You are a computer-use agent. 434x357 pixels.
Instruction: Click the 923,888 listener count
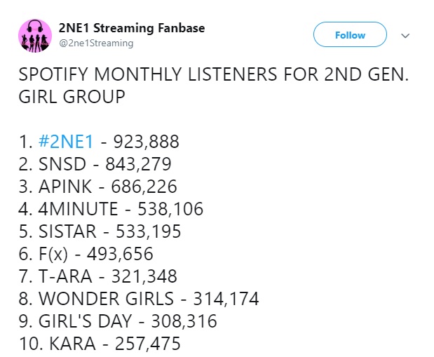point(146,142)
